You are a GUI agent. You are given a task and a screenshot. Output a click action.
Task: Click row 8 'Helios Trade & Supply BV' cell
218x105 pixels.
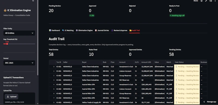tap(92, 103)
